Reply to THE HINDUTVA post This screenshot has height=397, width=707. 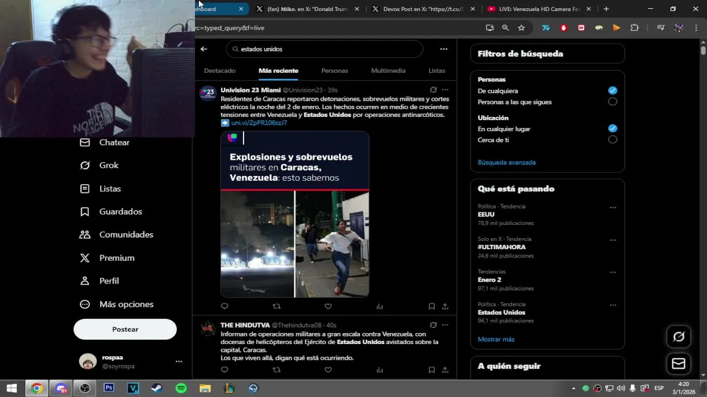(224, 370)
